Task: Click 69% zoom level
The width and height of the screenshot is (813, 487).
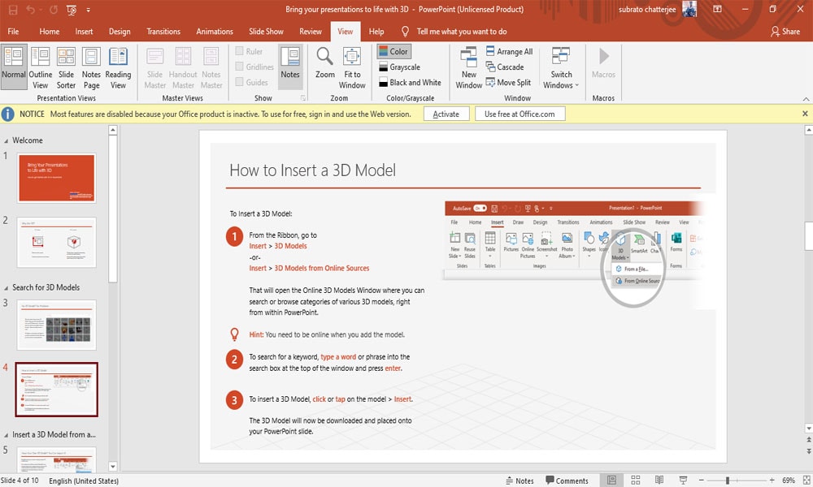Action: tap(788, 481)
